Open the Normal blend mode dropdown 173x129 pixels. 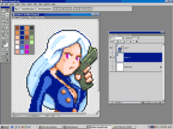[x=117, y=38]
